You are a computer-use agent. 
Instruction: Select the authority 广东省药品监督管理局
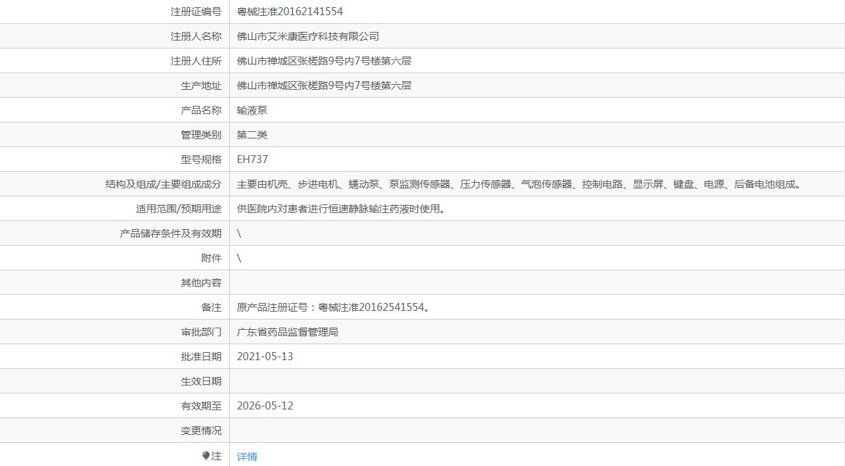click(287, 332)
